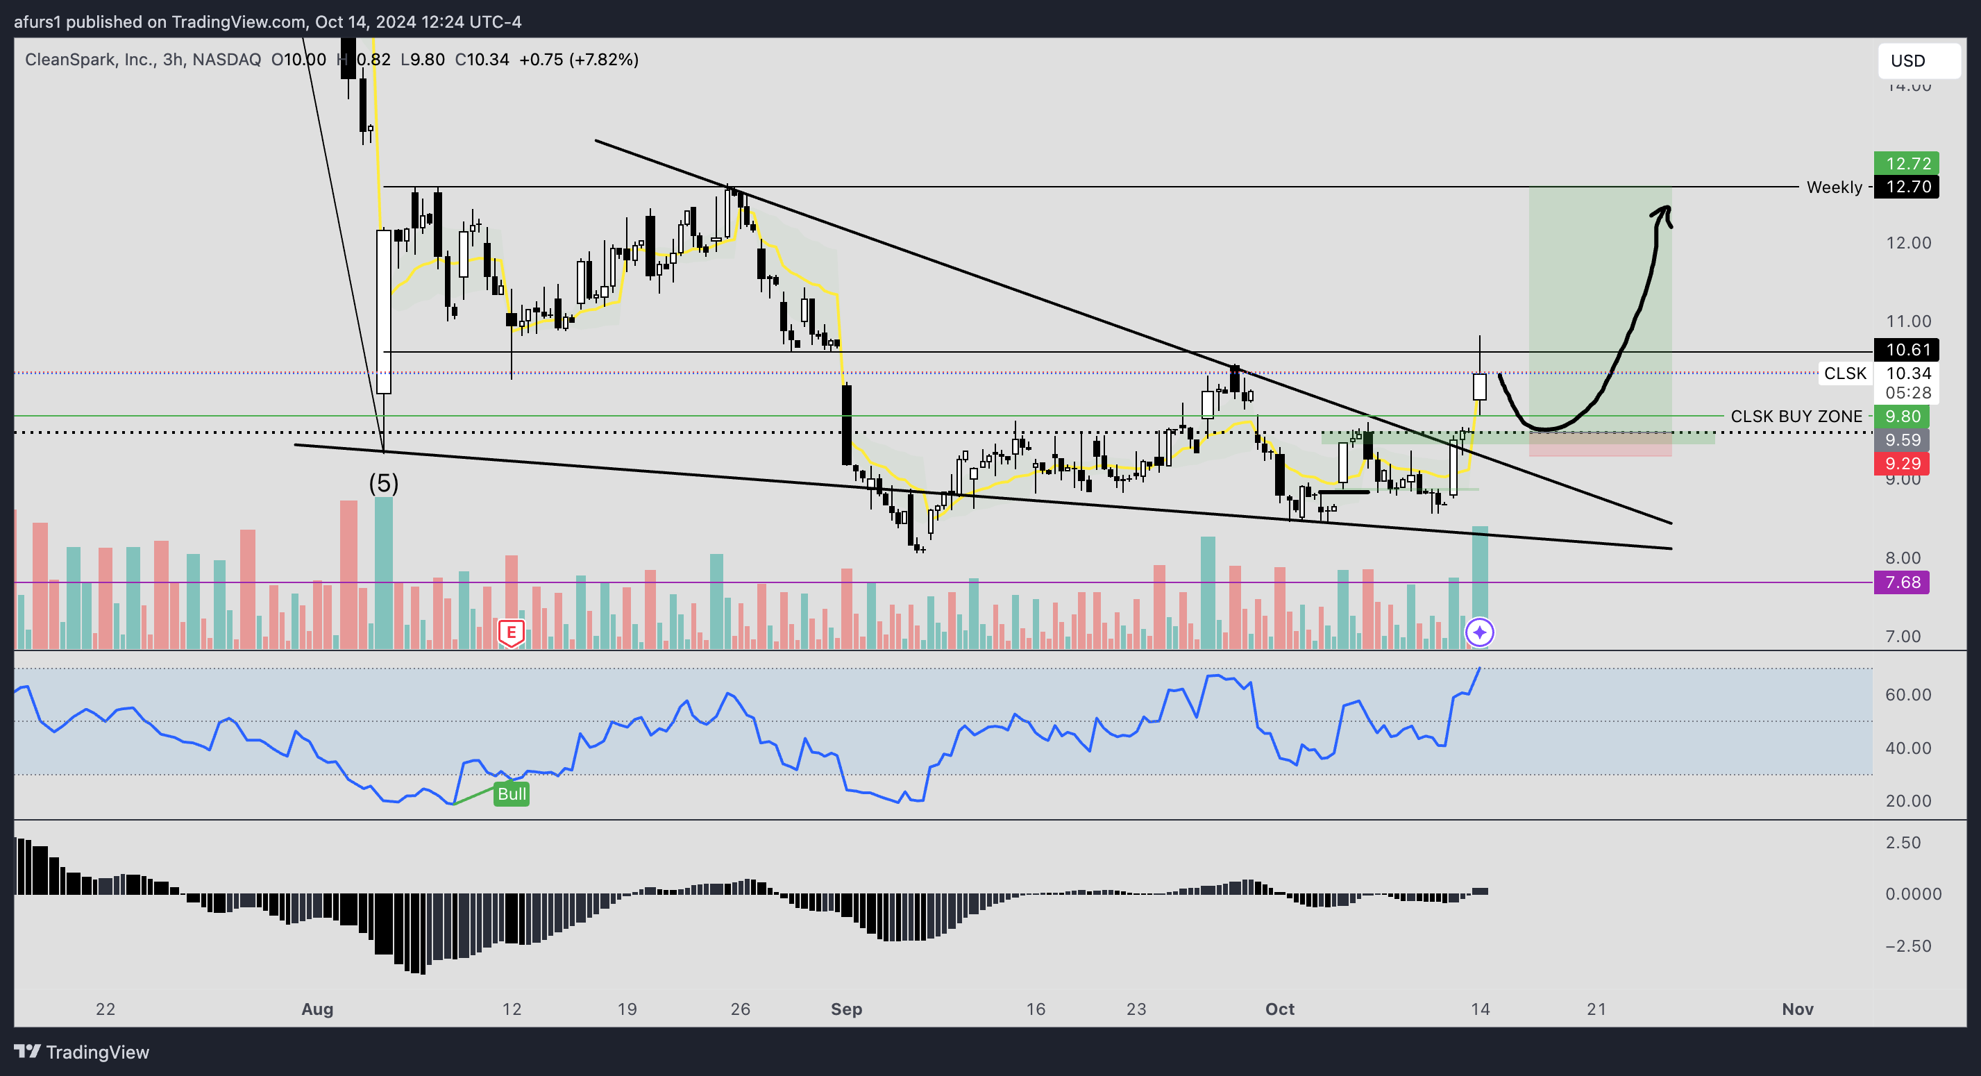Click the 'Oct' date on time axis

1280,1009
